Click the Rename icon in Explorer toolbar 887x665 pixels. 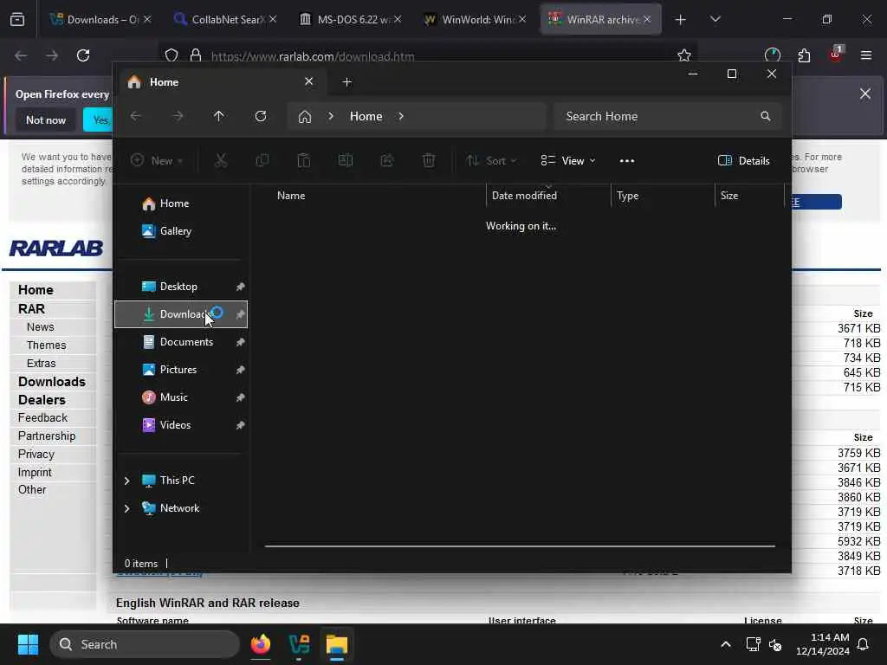[x=345, y=160]
